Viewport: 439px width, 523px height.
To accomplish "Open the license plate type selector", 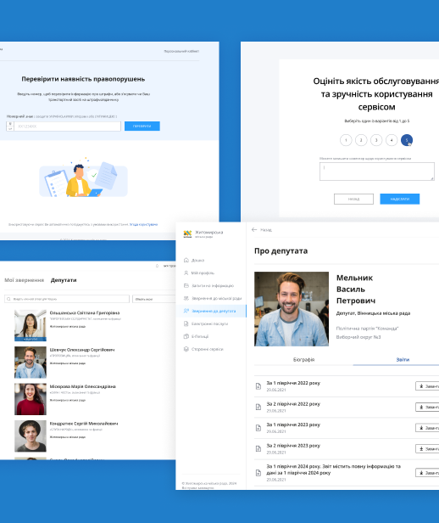I will click(10, 126).
